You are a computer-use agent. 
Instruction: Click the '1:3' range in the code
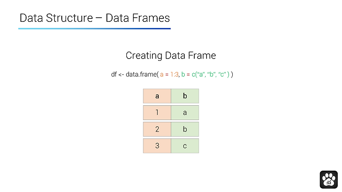[174, 75]
